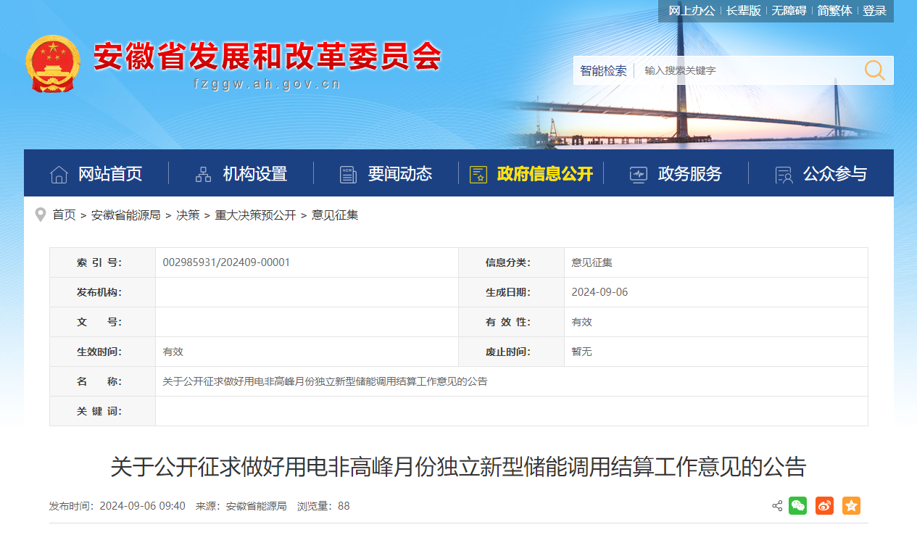The image size is (917, 543).
Task: Click the share icon next to WeChat
Action: pyautogui.click(x=777, y=506)
